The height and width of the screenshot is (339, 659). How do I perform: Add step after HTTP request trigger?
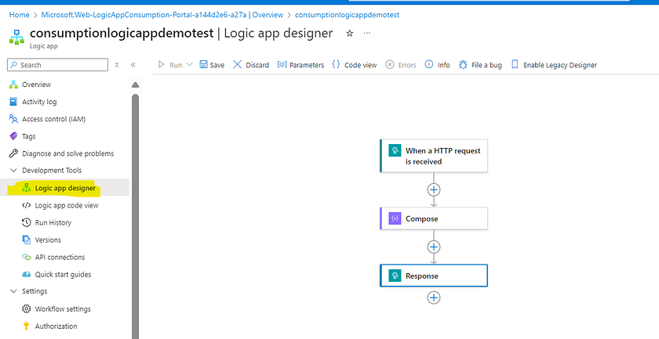pyautogui.click(x=433, y=189)
